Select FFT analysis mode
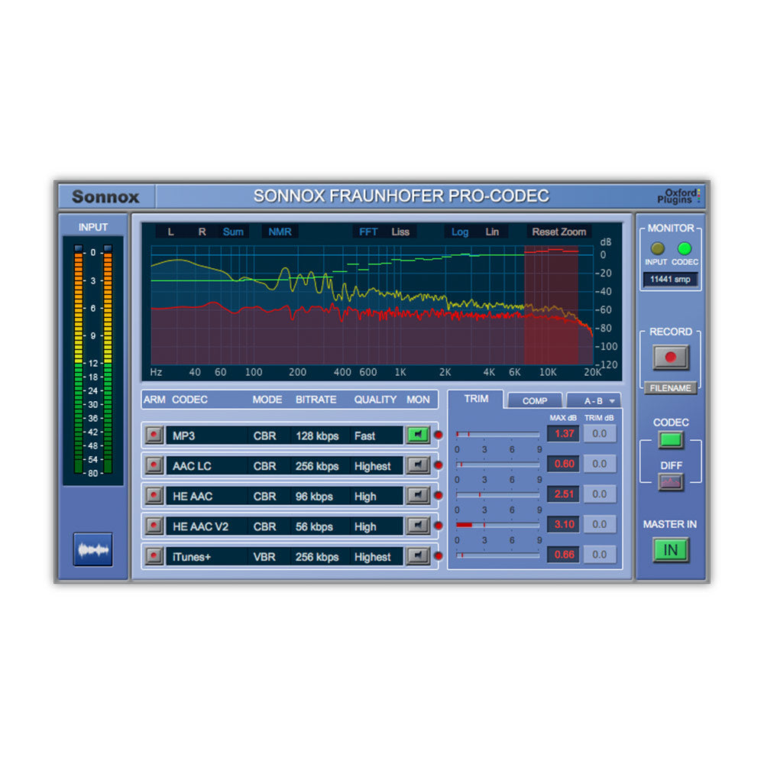Image resolution: width=764 pixels, height=764 pixels. (366, 231)
